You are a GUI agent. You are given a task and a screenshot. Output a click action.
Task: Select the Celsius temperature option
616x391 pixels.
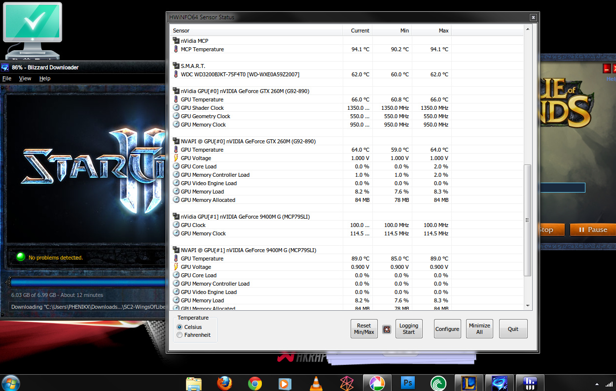tap(180, 327)
